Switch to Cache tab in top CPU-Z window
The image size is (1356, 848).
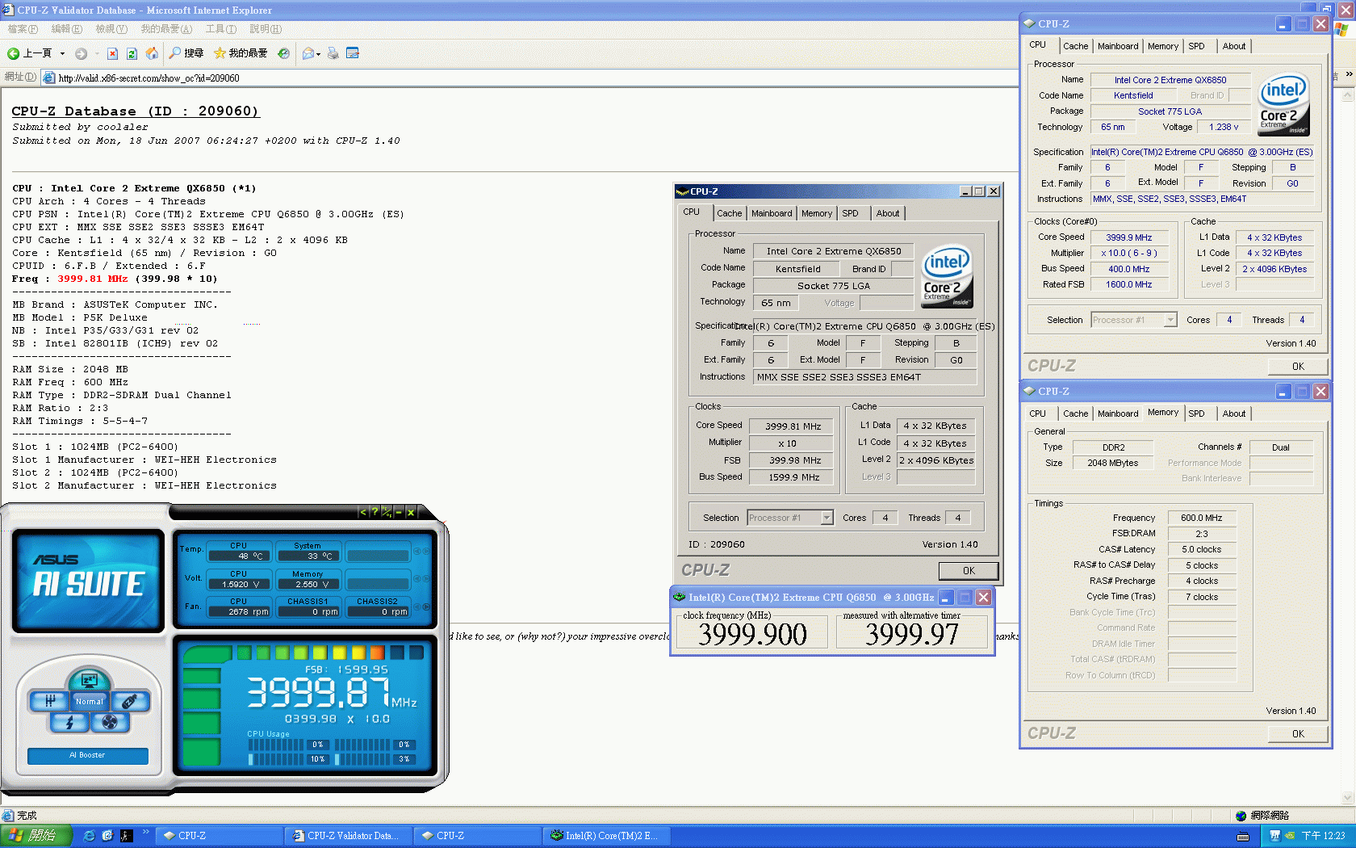click(x=1075, y=46)
